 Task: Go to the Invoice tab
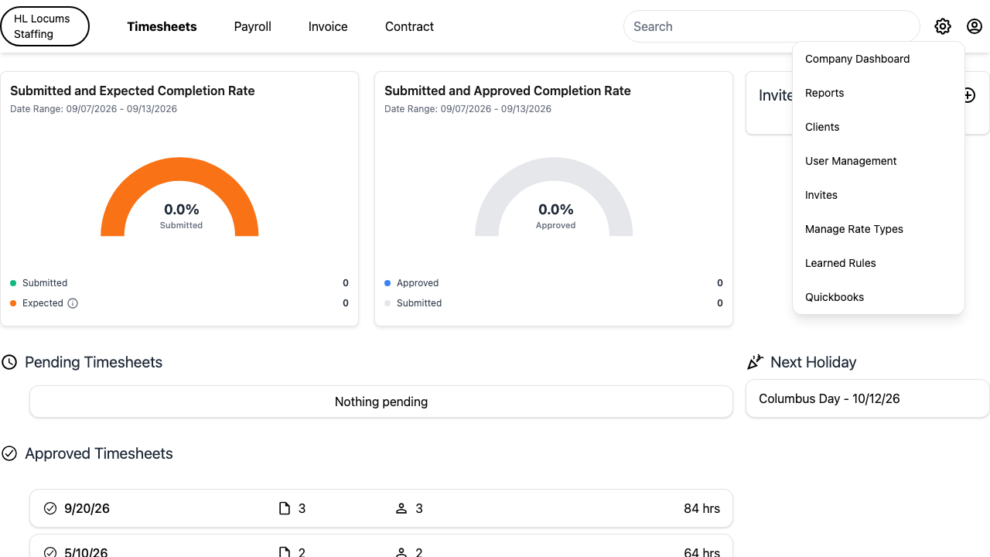point(328,26)
